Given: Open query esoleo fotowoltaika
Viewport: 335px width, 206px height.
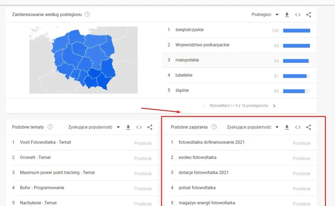Looking at the screenshot, I should (198, 158).
